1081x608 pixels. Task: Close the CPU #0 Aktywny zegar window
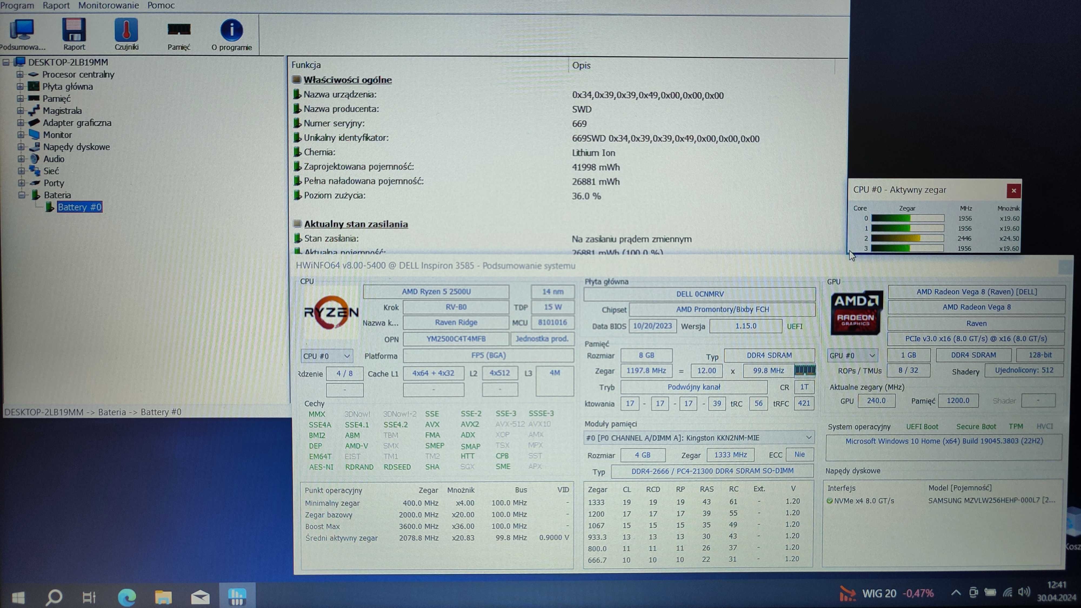1013,191
